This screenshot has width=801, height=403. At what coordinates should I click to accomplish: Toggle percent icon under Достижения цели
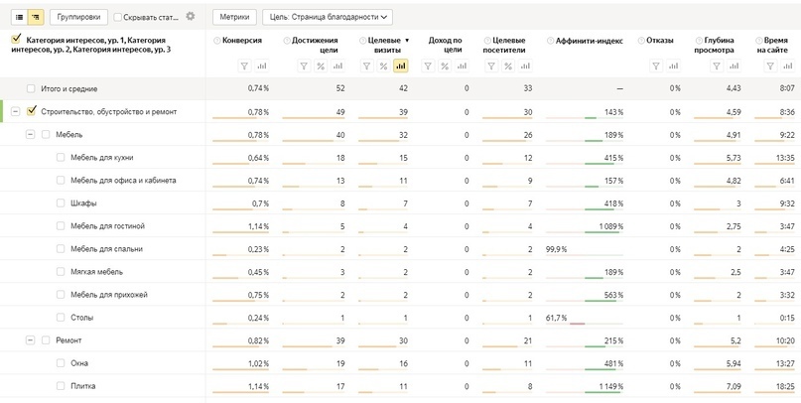[x=321, y=66]
